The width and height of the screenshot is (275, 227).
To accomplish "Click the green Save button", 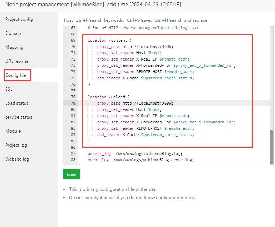I will click(x=72, y=175).
